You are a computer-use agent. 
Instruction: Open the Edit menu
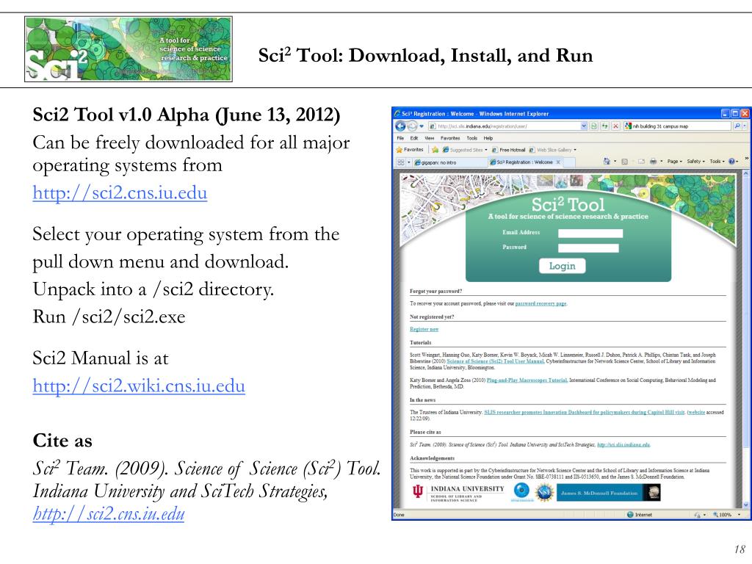point(414,138)
